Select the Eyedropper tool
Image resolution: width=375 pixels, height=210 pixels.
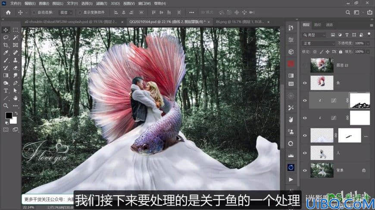6,52
